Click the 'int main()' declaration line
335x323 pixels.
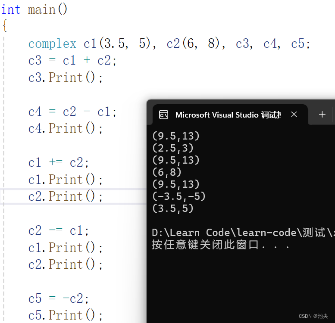(34, 9)
